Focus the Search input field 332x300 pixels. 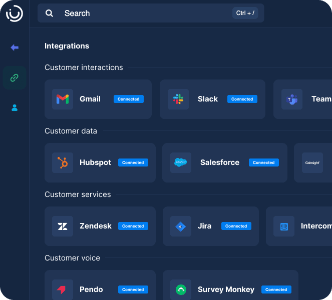(x=151, y=13)
